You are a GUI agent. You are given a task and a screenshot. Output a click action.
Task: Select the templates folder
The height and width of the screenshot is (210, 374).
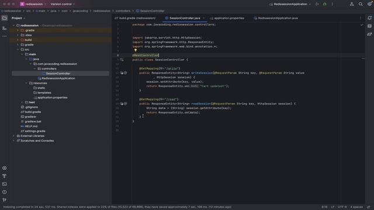[44, 93]
